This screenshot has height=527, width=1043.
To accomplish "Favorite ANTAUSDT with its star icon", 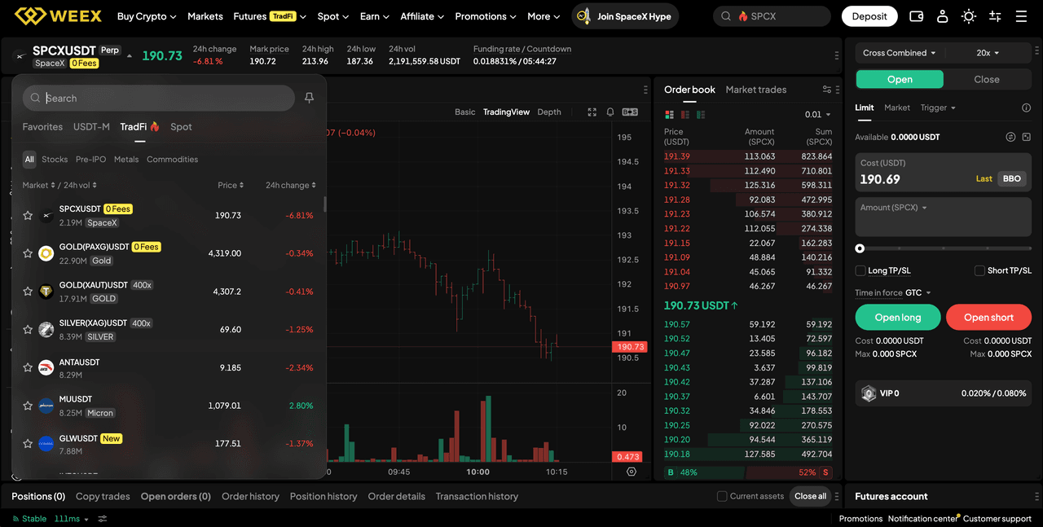I will (x=28, y=367).
